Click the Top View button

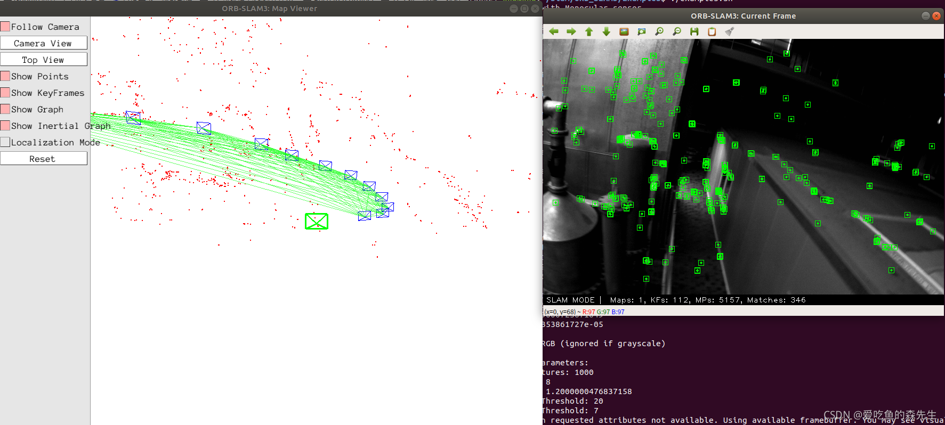pos(44,60)
